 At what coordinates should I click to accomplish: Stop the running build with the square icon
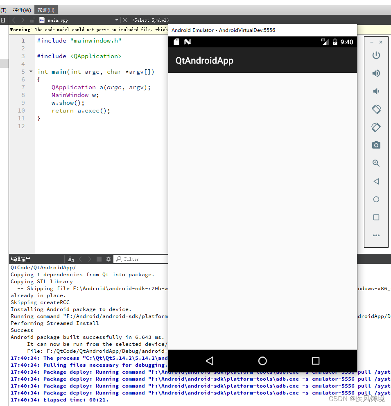99,259
